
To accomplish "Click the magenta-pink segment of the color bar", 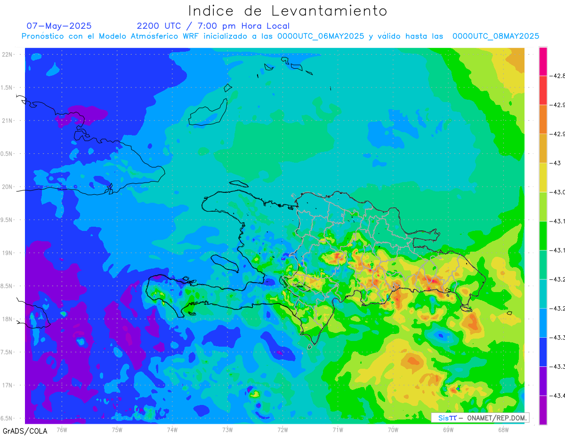I will 543,61.
